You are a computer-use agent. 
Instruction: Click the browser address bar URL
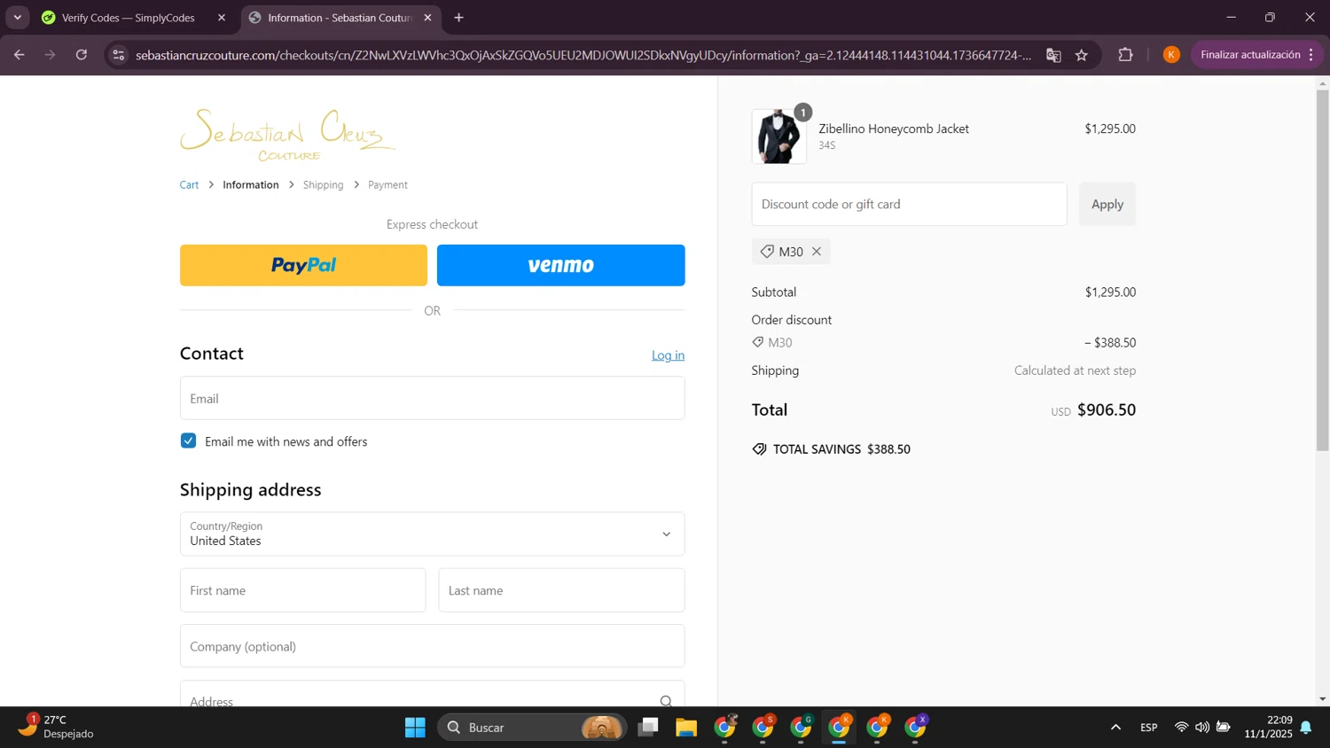583,55
